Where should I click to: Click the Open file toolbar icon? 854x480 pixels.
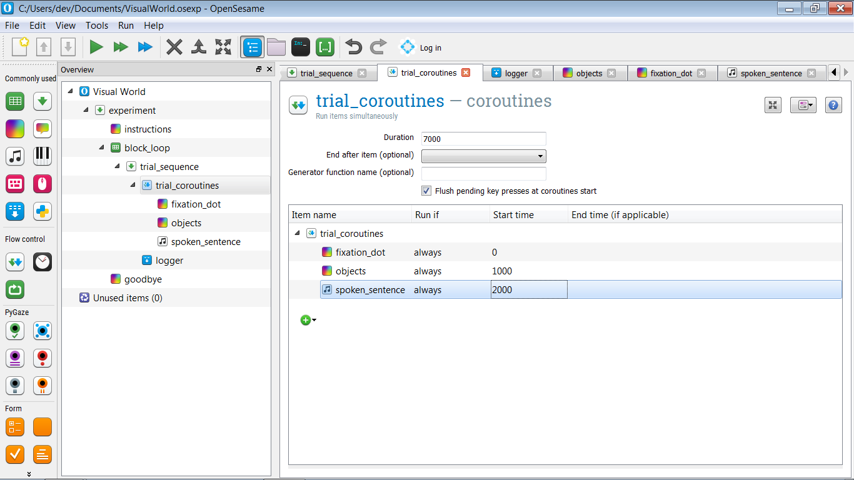click(43, 47)
